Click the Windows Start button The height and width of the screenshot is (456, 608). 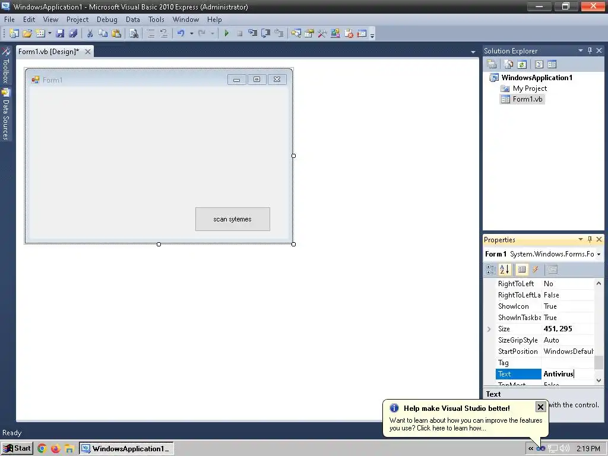17,449
